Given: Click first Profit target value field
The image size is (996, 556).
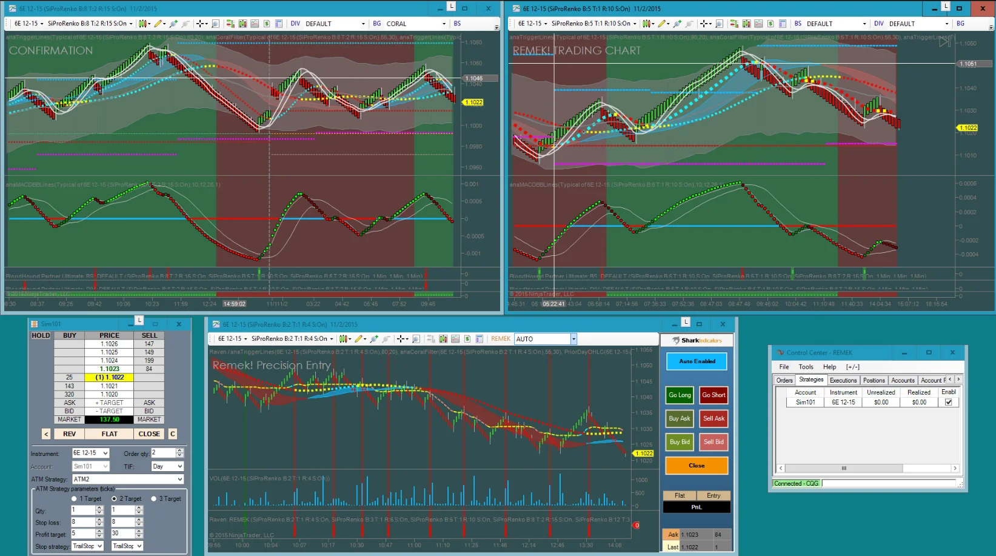Looking at the screenshot, I should click(82, 534).
